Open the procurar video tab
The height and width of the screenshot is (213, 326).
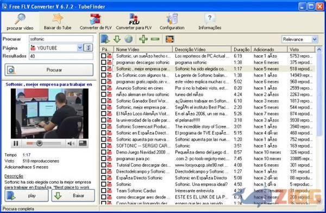(x=20, y=22)
